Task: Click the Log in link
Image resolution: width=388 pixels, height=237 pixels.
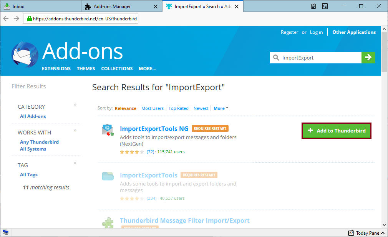Action: [316, 32]
